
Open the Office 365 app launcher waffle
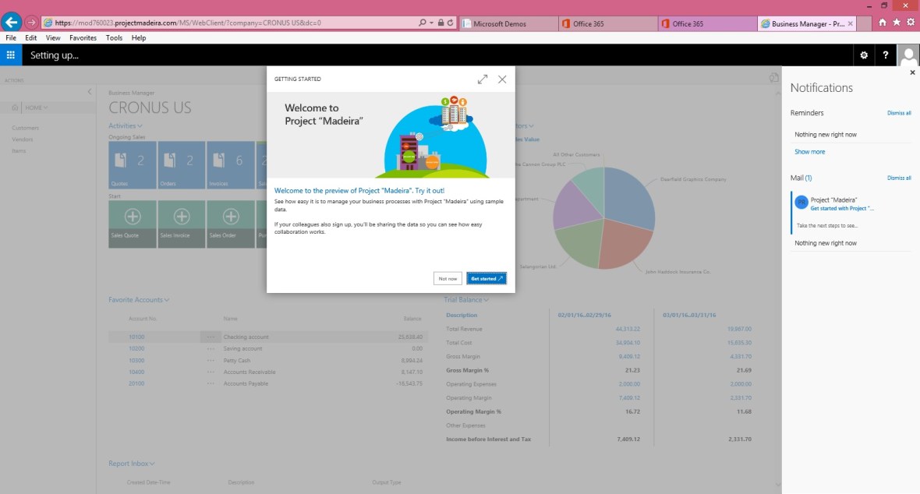click(x=11, y=55)
